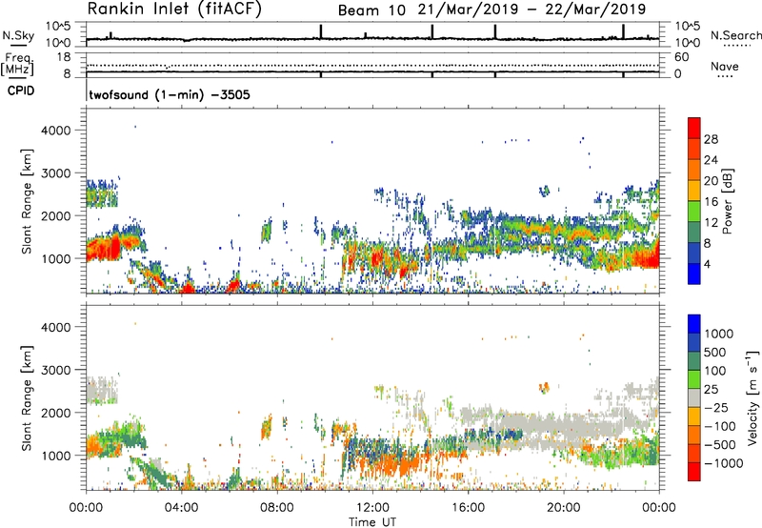Click the 04:00 time tick label

pos(181,508)
